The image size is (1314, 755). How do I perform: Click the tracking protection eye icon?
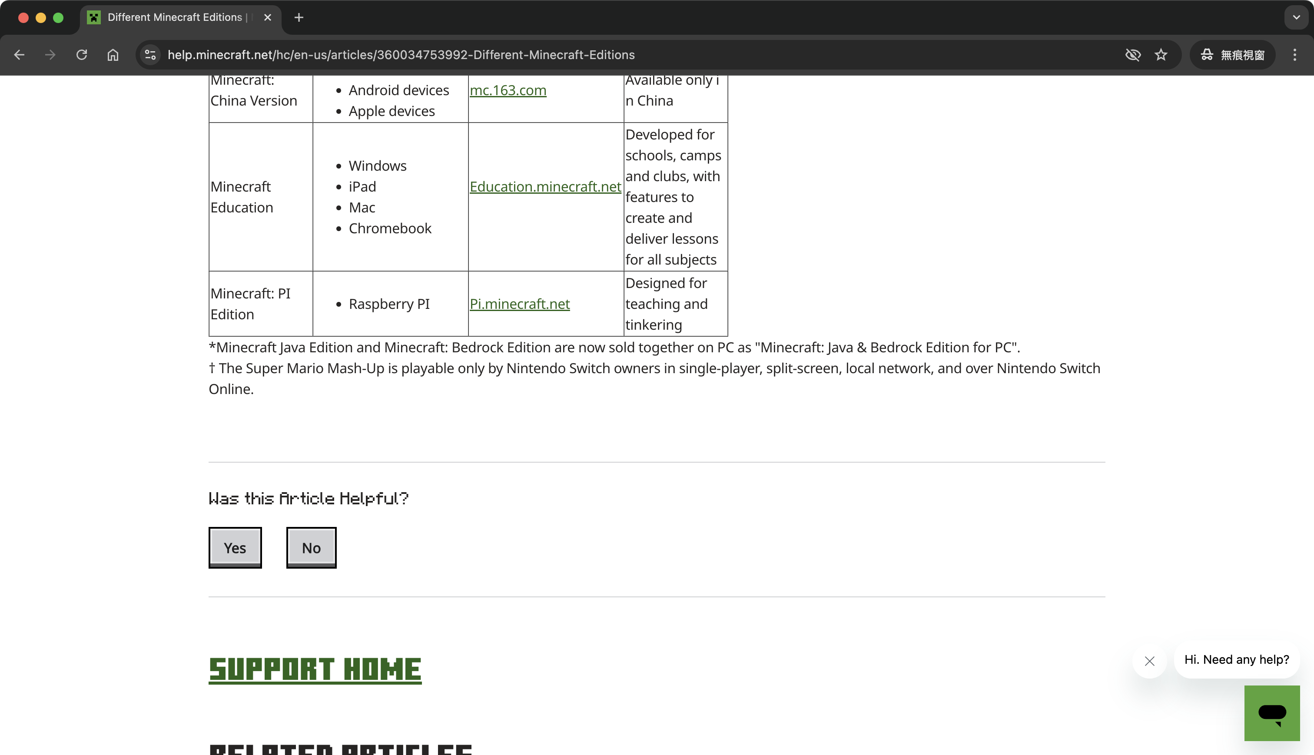(x=1132, y=55)
